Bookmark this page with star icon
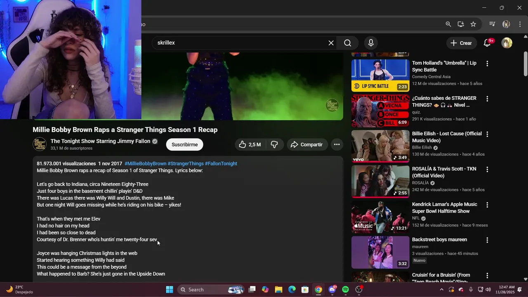The height and width of the screenshot is (297, 528). 473,24
